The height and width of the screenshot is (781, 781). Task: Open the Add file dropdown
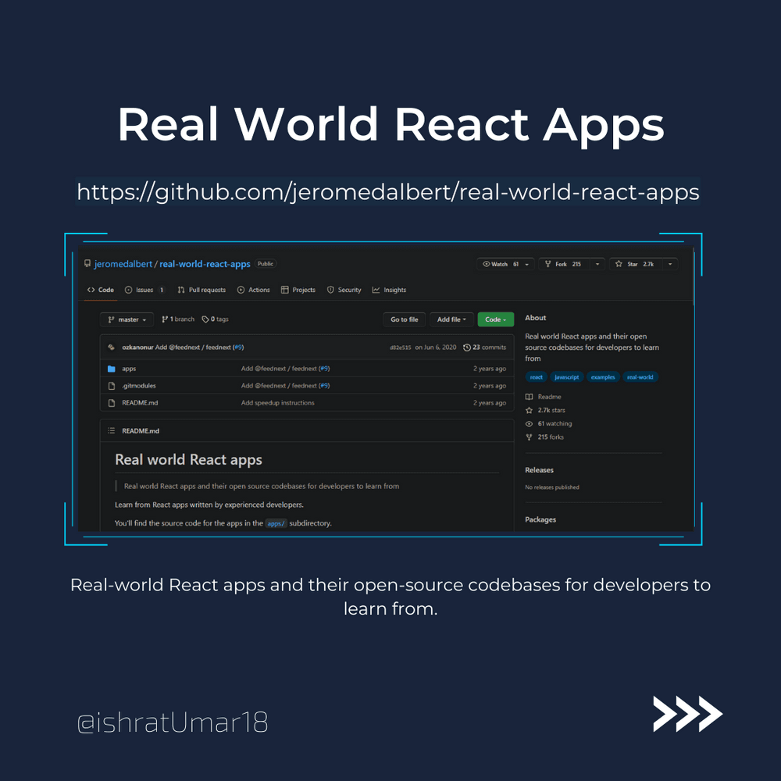coord(451,319)
